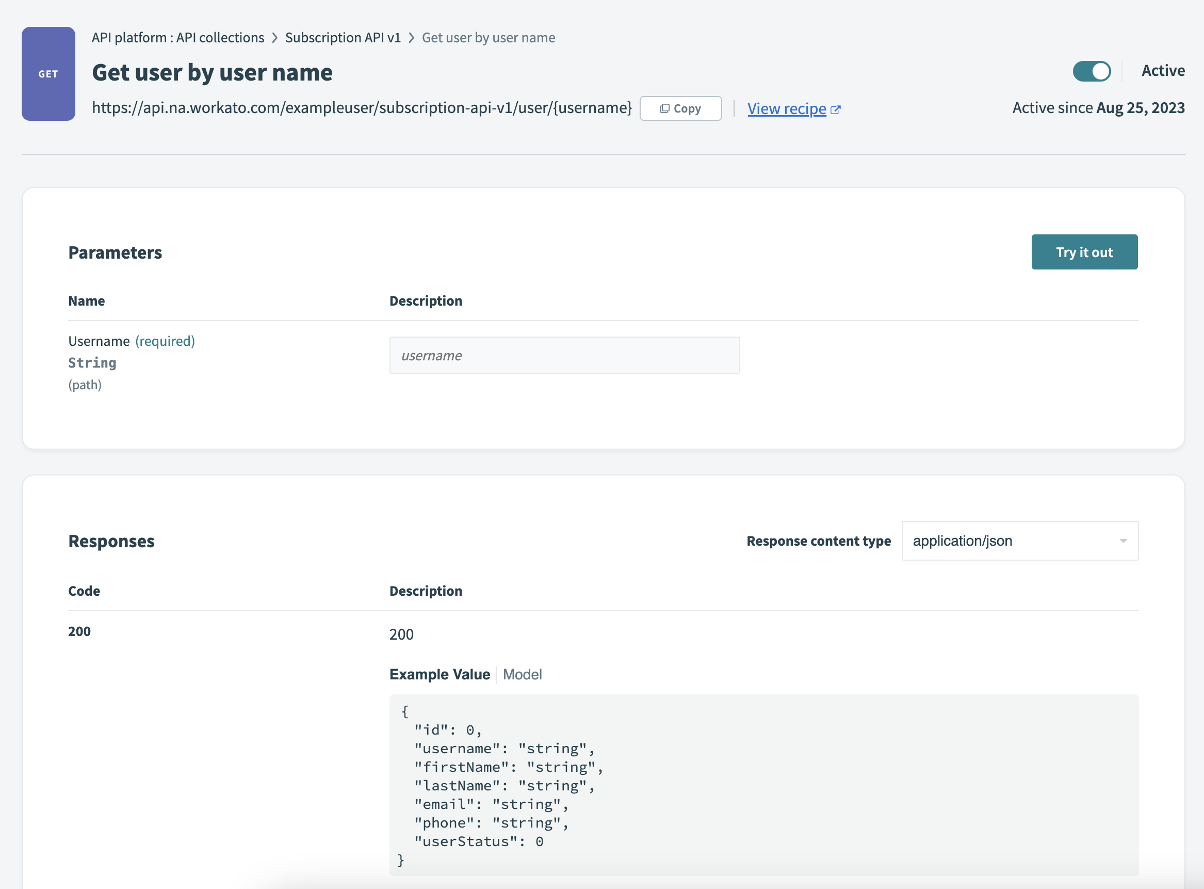This screenshot has width=1204, height=889.
Task: Click the dropdown arrow next to application/json
Action: pyautogui.click(x=1124, y=541)
